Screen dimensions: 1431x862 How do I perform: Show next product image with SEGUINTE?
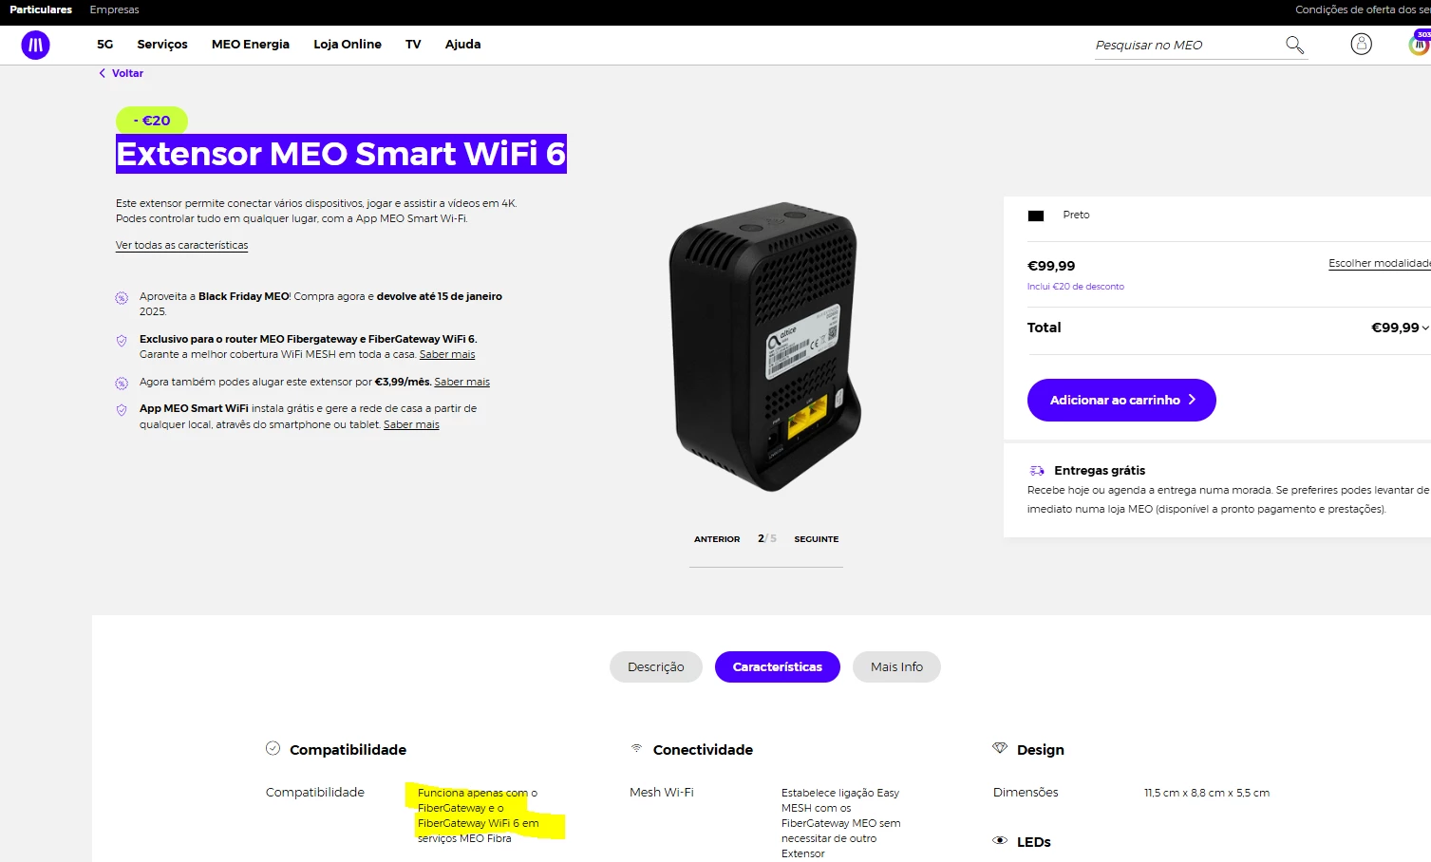817,539
